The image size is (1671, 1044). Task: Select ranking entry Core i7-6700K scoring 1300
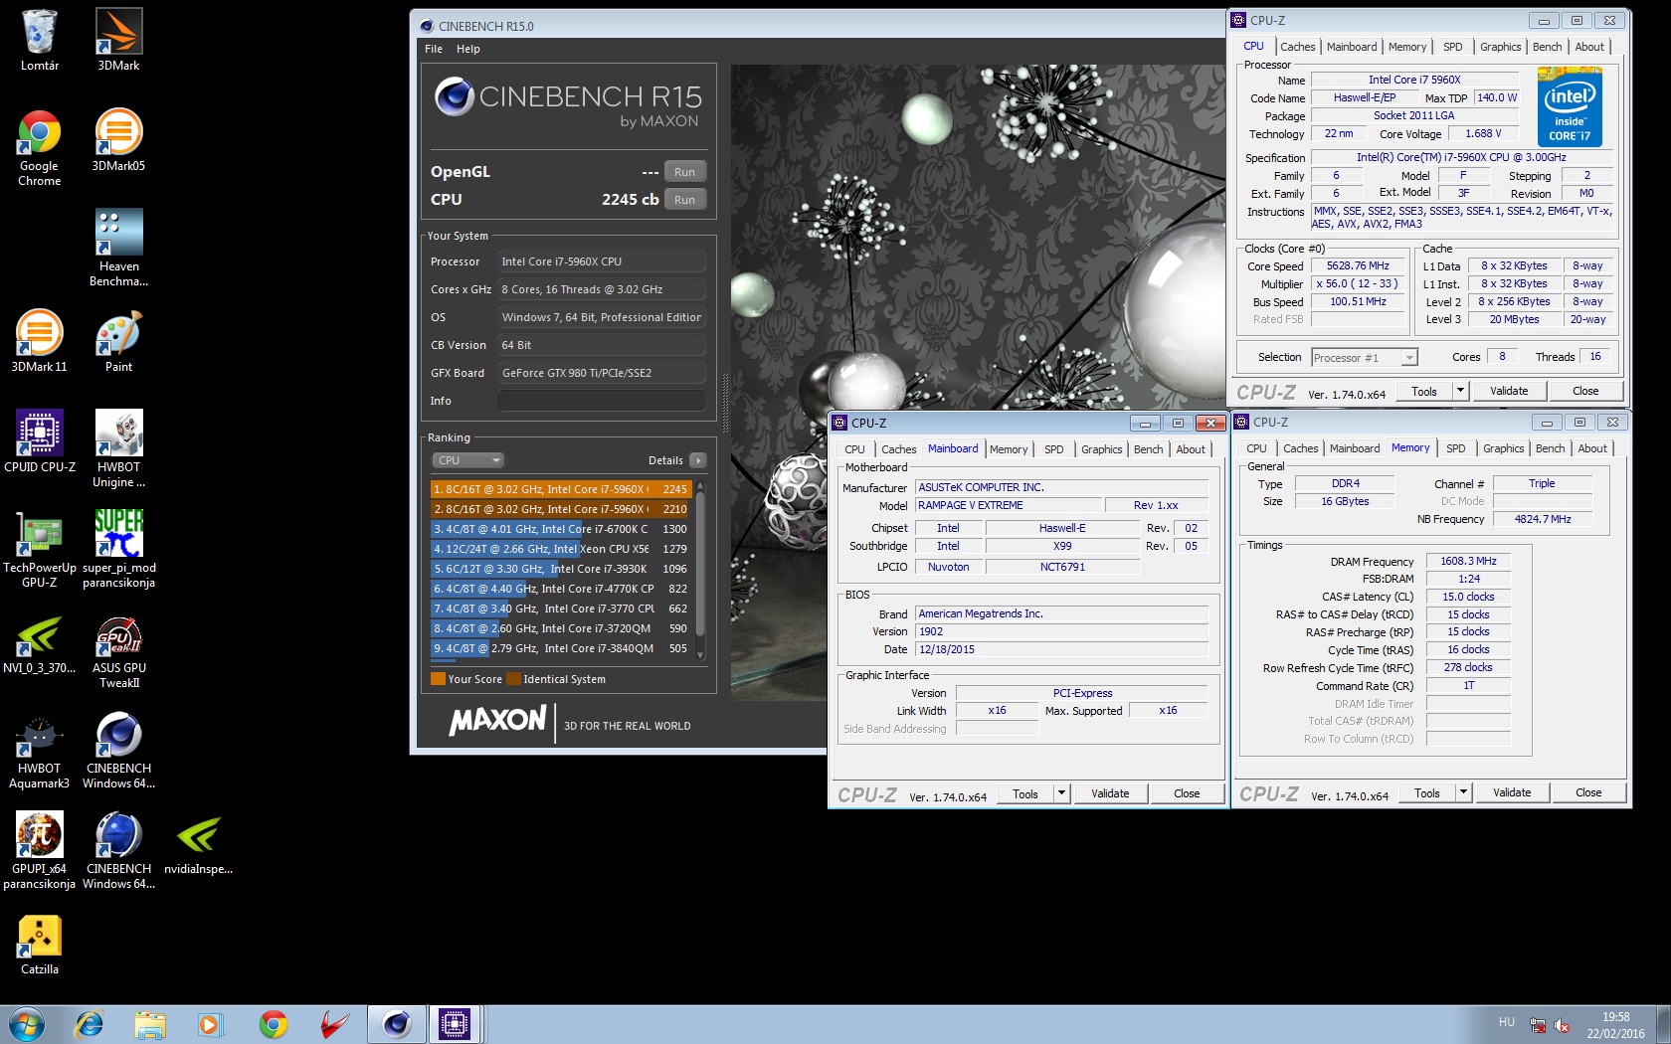tap(561, 529)
